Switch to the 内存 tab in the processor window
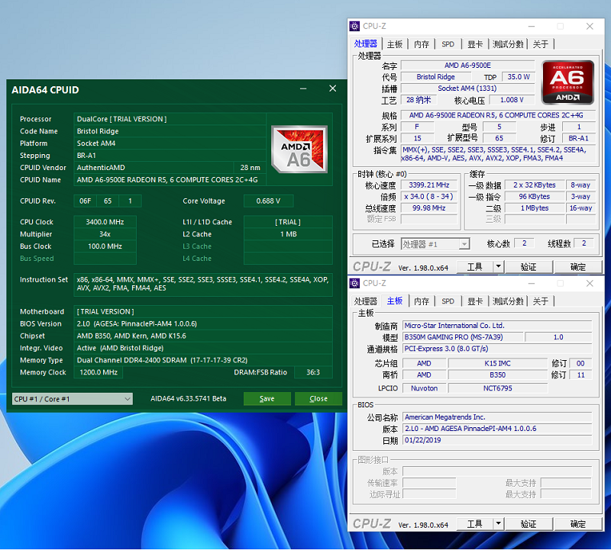Viewport: 611px width, 550px height. point(422,44)
